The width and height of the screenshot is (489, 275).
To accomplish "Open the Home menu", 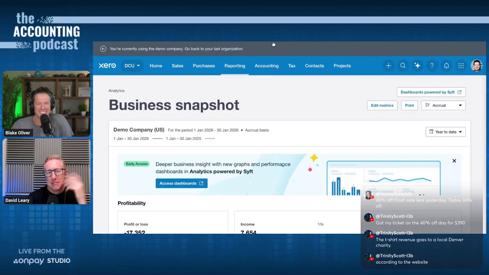I will pyautogui.click(x=156, y=66).
